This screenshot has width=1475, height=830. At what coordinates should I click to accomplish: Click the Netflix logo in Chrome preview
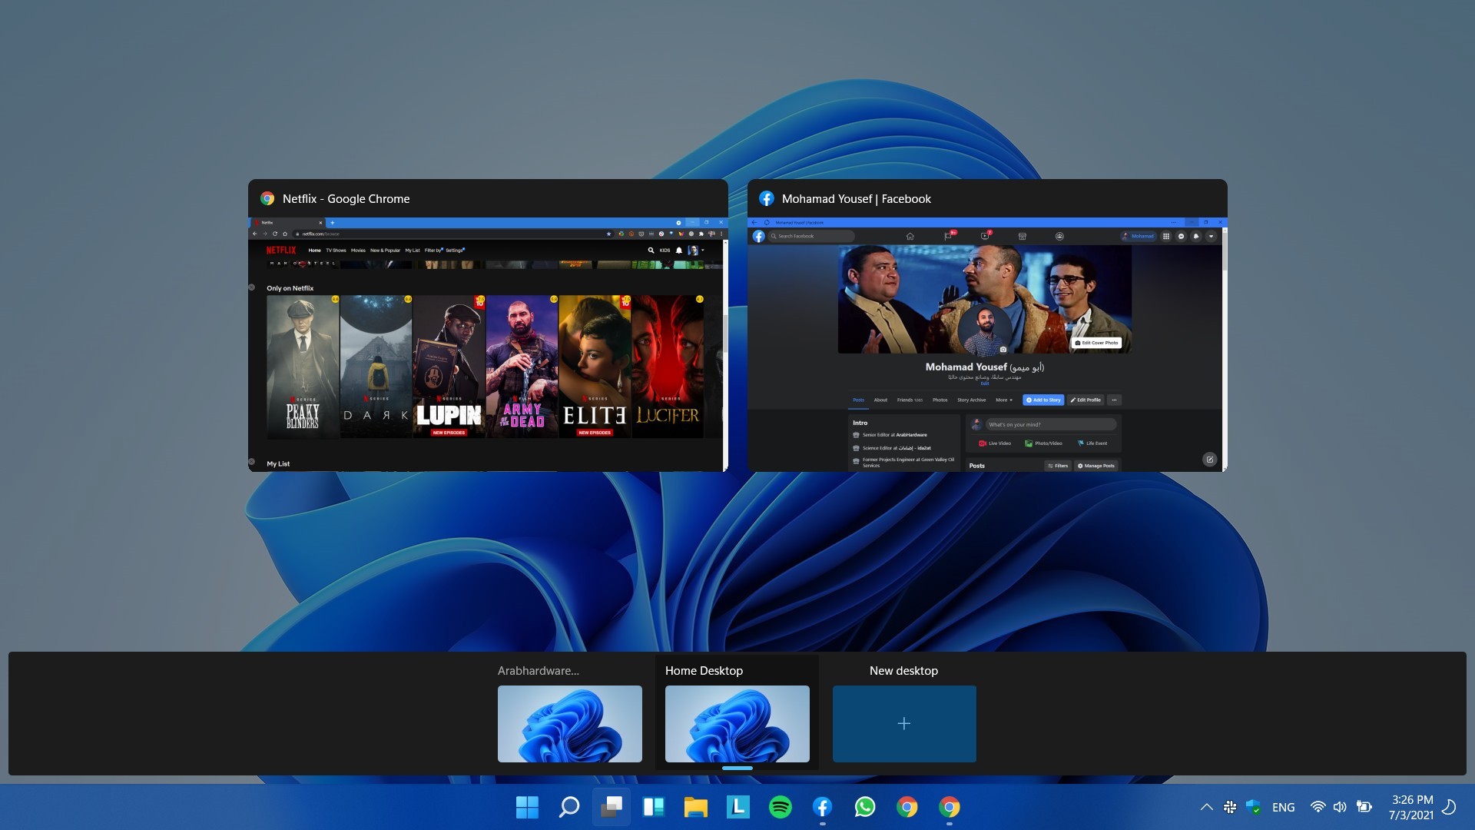pyautogui.click(x=280, y=250)
